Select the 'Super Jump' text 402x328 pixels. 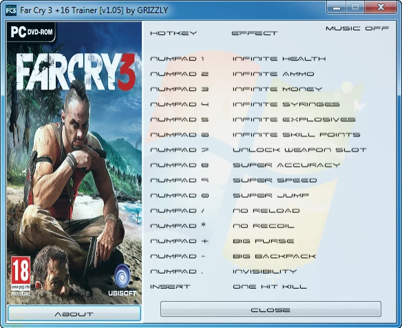click(x=271, y=195)
